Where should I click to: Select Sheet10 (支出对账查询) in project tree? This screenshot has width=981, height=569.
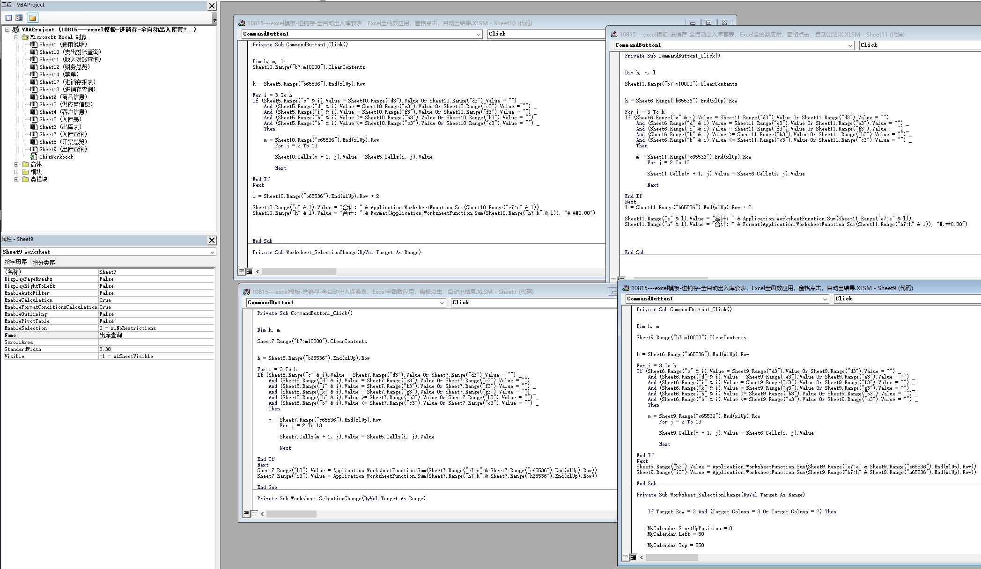click(x=70, y=52)
